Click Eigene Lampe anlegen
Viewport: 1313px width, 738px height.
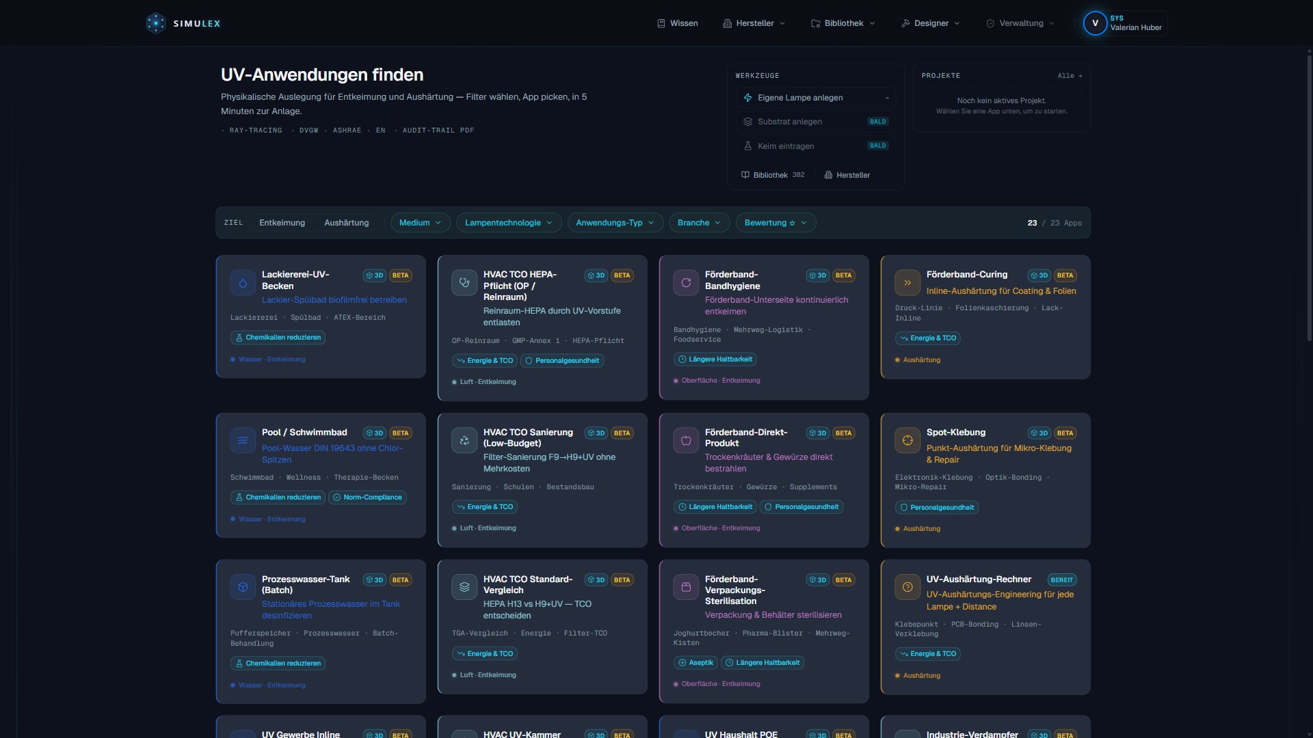click(x=816, y=98)
